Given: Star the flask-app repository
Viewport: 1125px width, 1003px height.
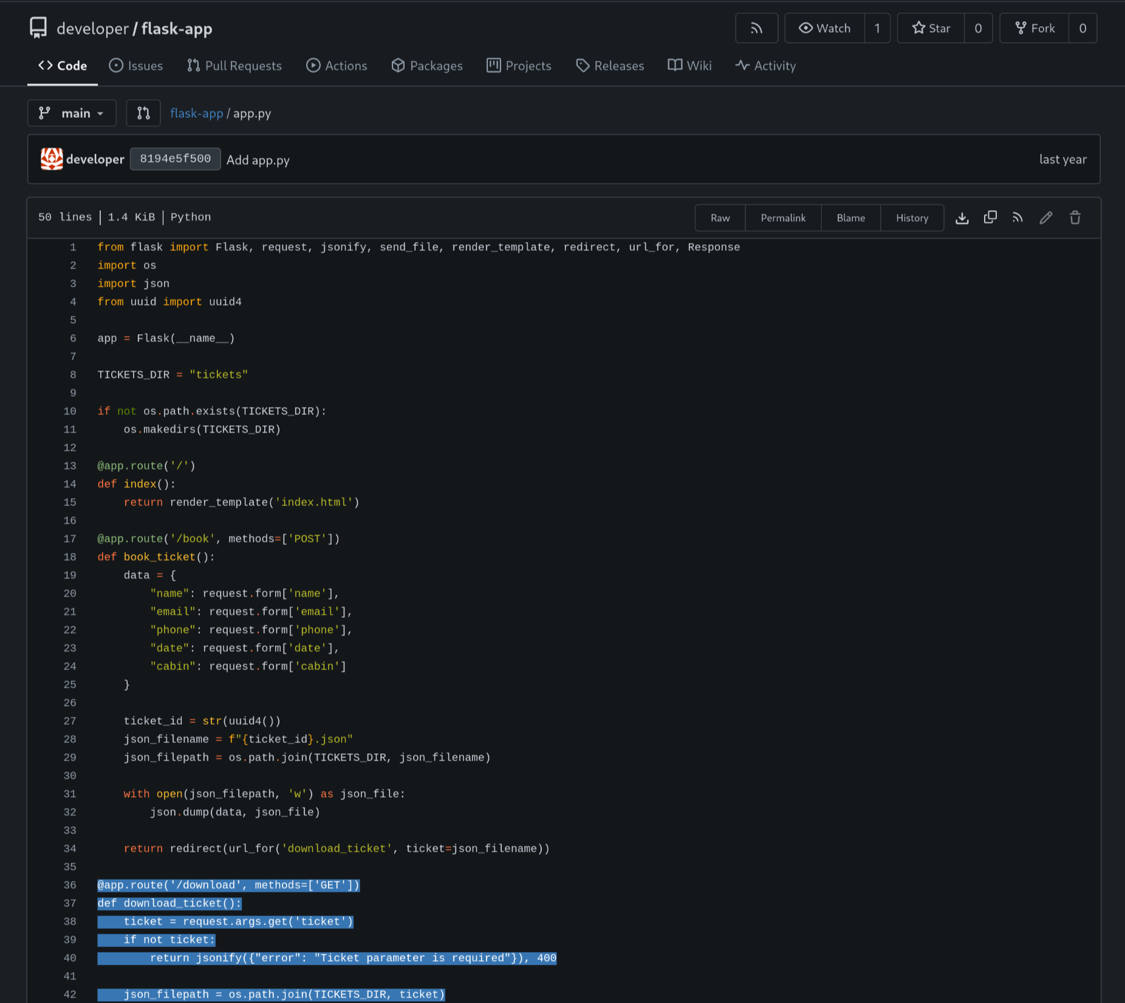Looking at the screenshot, I should (x=931, y=28).
